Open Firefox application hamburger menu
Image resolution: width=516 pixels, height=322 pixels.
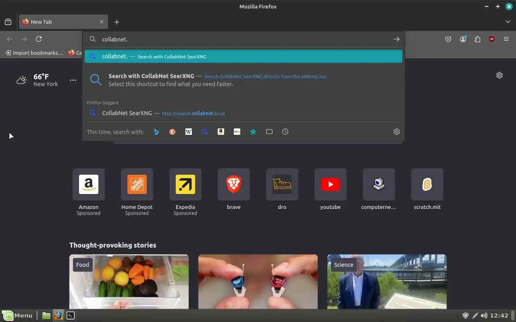(506, 39)
